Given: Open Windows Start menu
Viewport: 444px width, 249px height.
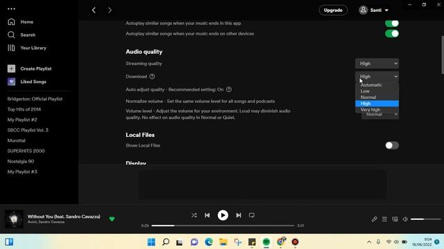Looking at the screenshot, I should tap(151, 242).
